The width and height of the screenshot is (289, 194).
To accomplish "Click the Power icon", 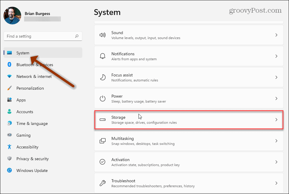I will pos(102,98).
